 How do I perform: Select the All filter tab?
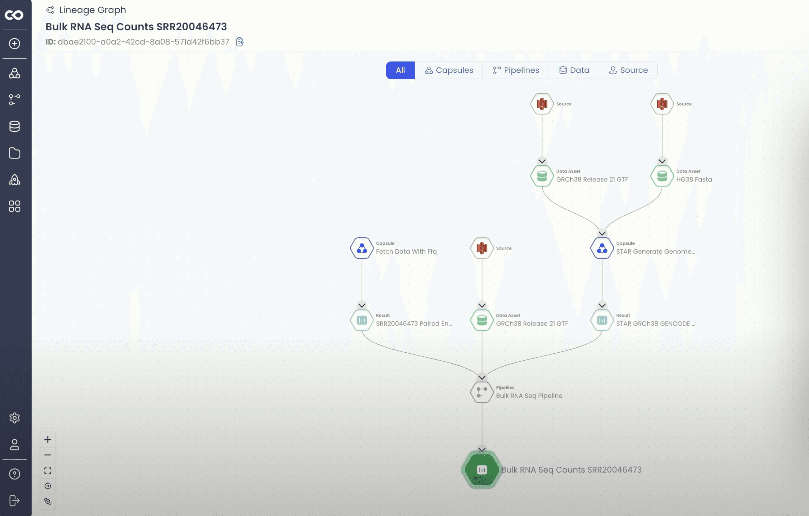400,70
